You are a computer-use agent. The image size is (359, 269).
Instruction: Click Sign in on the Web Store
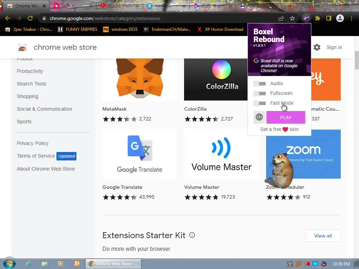pos(334,47)
